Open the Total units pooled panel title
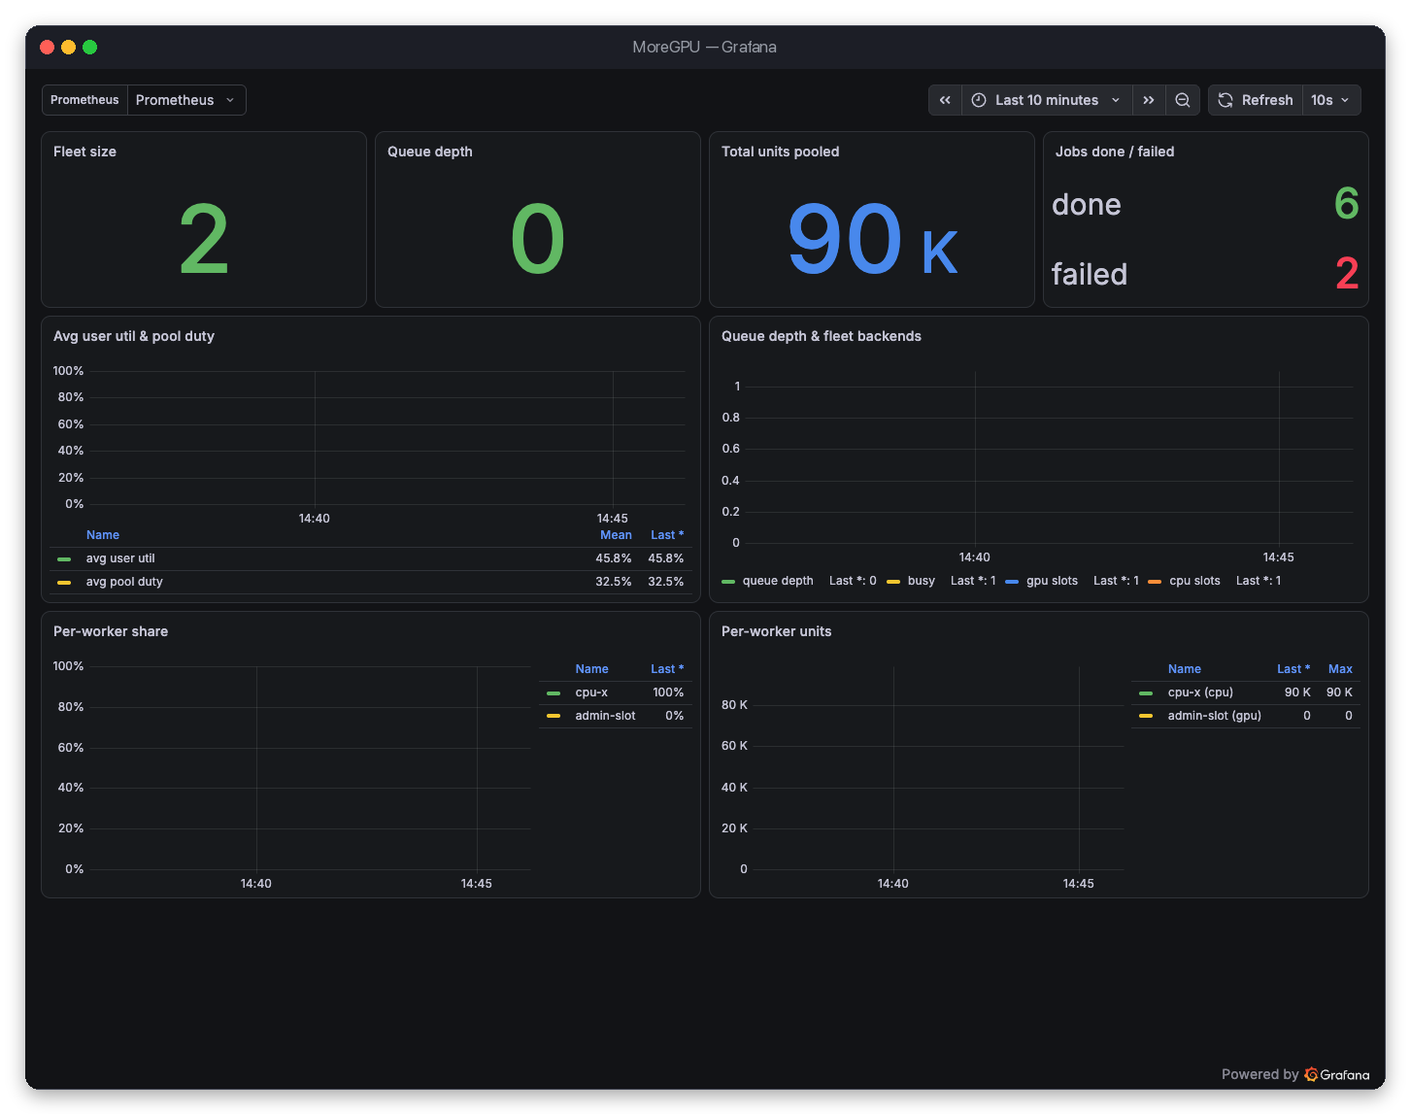Viewport: 1410px width, 1114px height. point(780,152)
